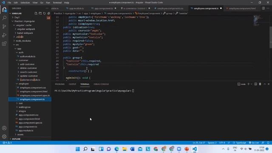Open the Terminal menu

(57, 3)
